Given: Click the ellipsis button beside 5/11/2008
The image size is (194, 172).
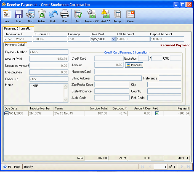Looking at the screenshot, I should tap(6, 113).
